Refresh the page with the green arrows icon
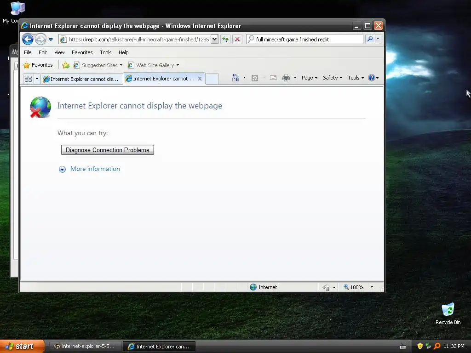This screenshot has width=471, height=353. coord(225,40)
